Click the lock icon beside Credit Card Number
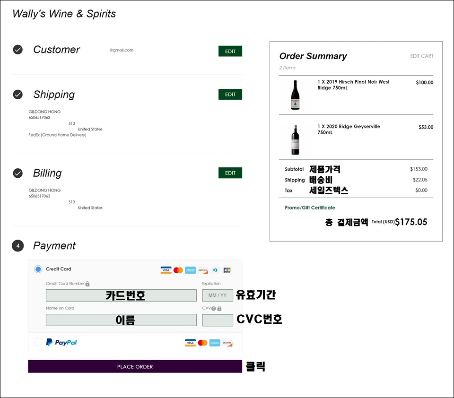The width and height of the screenshot is (454, 398). point(87,284)
